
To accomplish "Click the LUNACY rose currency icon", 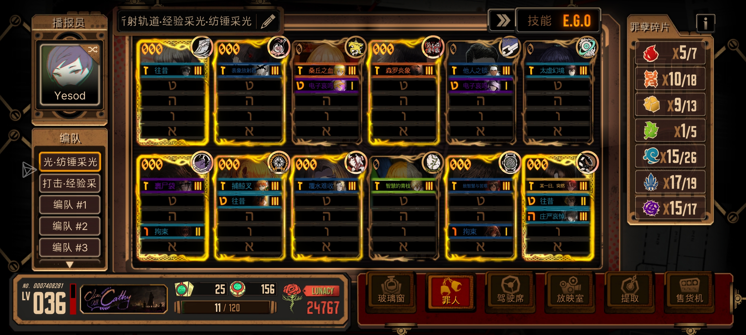I will [x=292, y=296].
